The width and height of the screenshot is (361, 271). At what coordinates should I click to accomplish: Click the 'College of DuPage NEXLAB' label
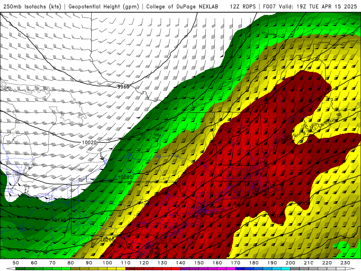pos(182,7)
